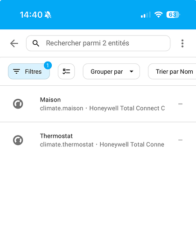The height and width of the screenshot is (233, 196).
Task: Tap the filter badge showing 1
Action: [x=48, y=65]
